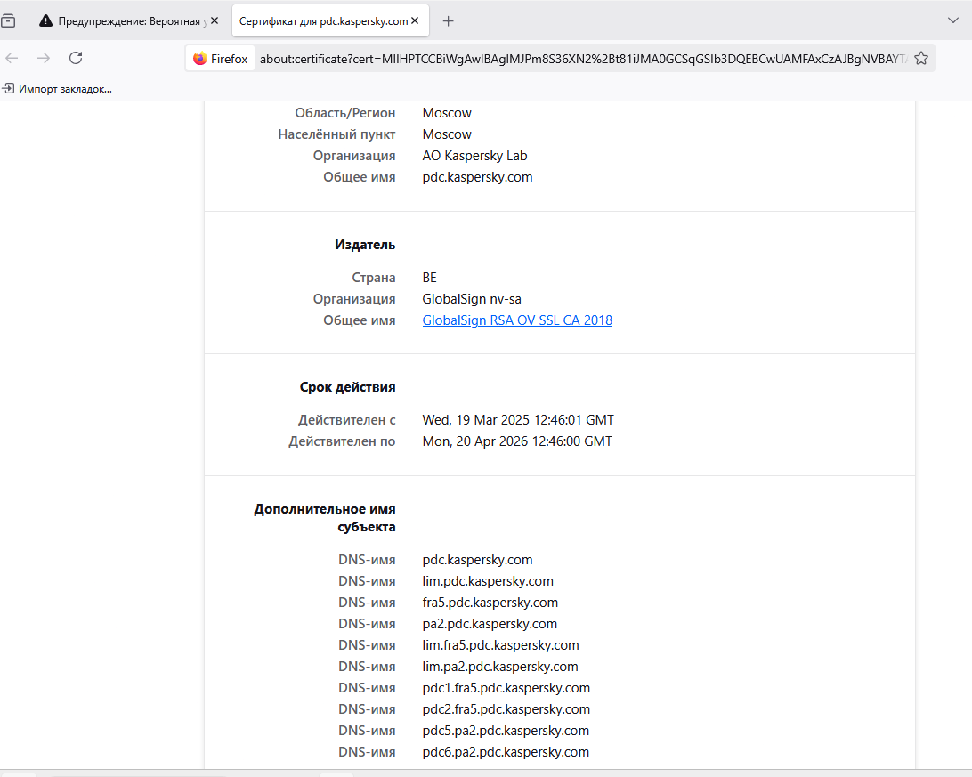The height and width of the screenshot is (777, 972).
Task: Click the DNS name pdc5.pa2.pdc.kaspersky.com
Action: pyautogui.click(x=506, y=731)
